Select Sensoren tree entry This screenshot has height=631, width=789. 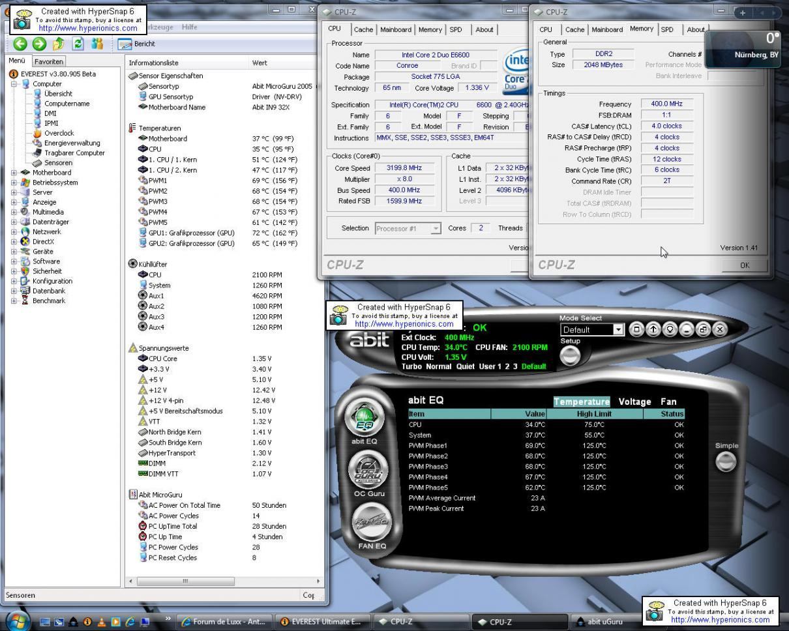click(x=58, y=162)
